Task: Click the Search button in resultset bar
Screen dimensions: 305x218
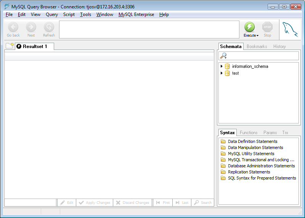Action: [x=203, y=203]
